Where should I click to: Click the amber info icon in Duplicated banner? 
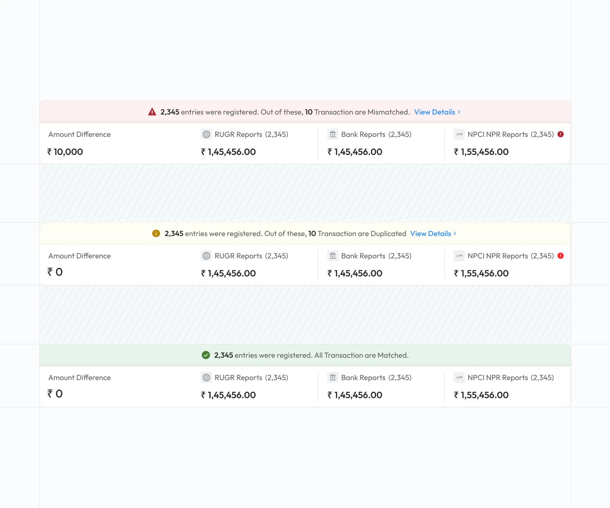tap(156, 233)
